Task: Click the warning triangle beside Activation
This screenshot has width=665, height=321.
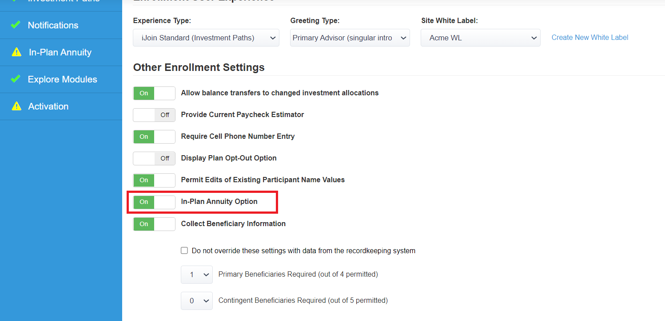Action: [16, 106]
